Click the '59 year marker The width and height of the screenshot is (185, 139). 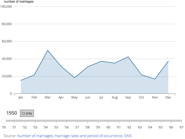click(98, 127)
